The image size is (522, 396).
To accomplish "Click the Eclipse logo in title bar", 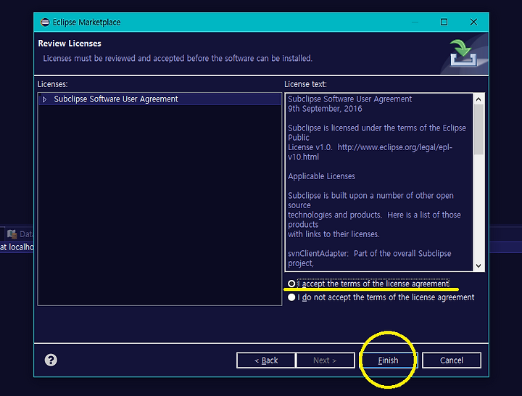I will coord(45,22).
